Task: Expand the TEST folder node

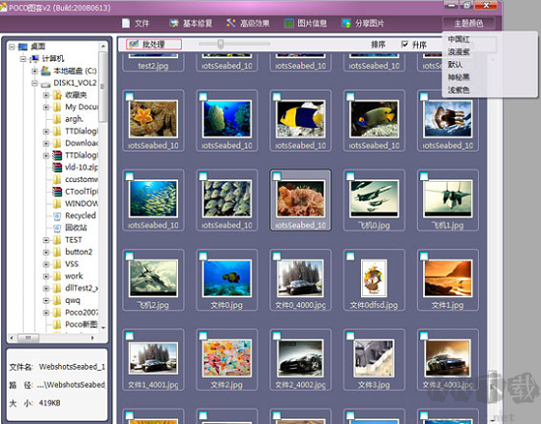Action: pos(46,240)
